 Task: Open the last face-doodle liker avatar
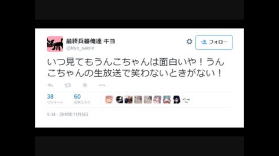coord(186,100)
